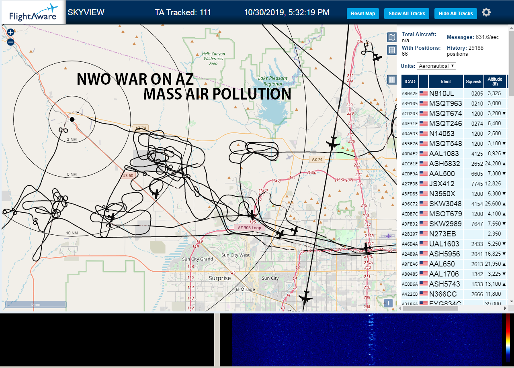Screen dimensions: 514x368
Task: Sort table by Ident column header
Action: tap(446, 81)
